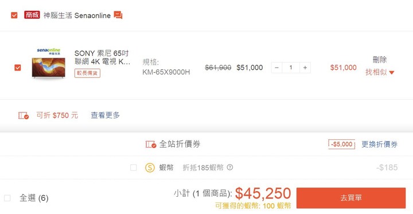Image resolution: width=413 pixels, height=214 pixels.
Task: Decrease quantity with the minus button
Action: 276,68
